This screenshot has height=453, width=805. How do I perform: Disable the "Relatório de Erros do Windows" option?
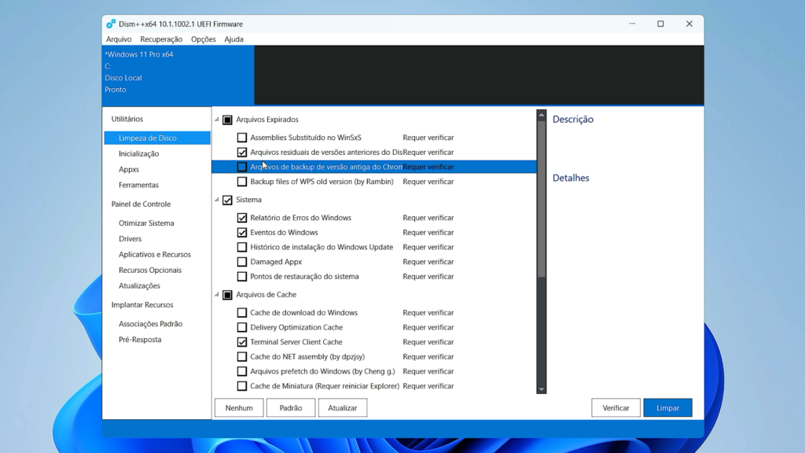coord(242,217)
